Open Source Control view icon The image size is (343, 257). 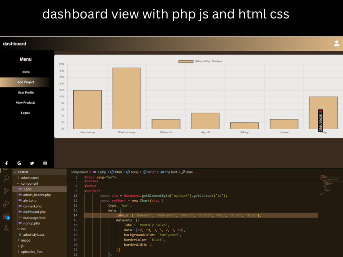(6, 191)
